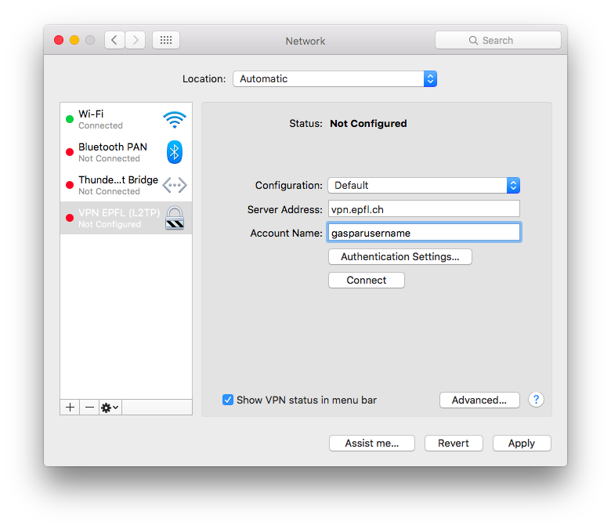Add a new network service with plus
This screenshot has height=529, width=611.
[x=70, y=408]
